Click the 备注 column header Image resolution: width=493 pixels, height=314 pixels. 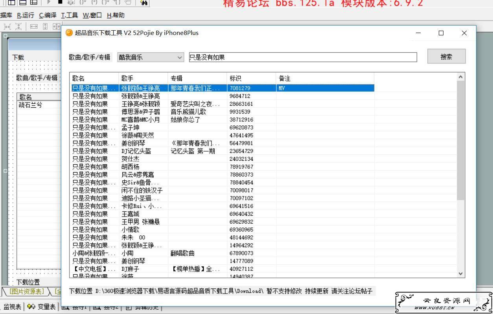[325, 79]
